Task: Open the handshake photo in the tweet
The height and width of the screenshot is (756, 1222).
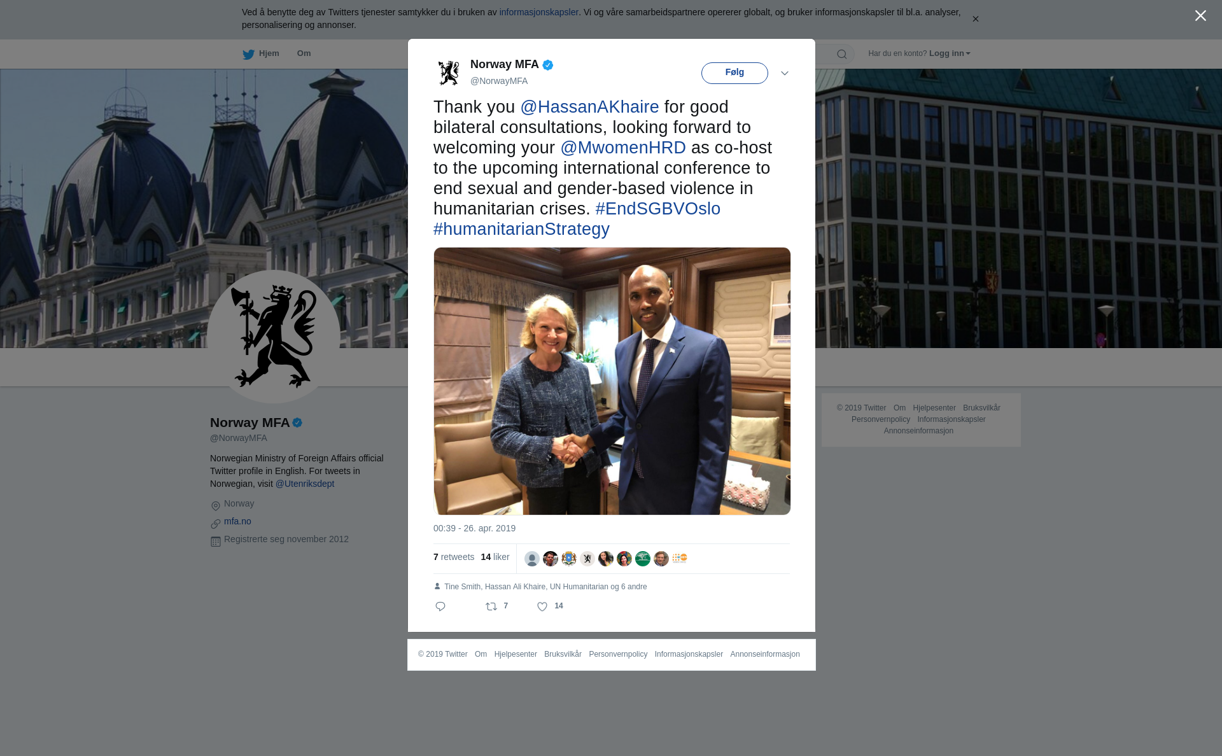Action: [x=612, y=381]
